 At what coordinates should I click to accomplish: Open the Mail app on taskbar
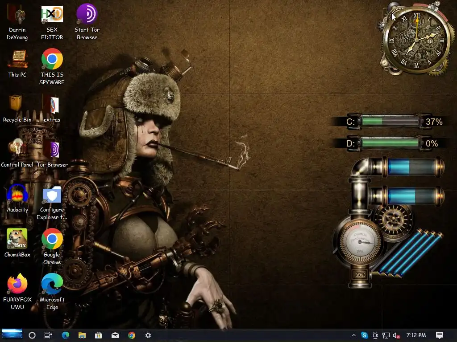point(115,335)
